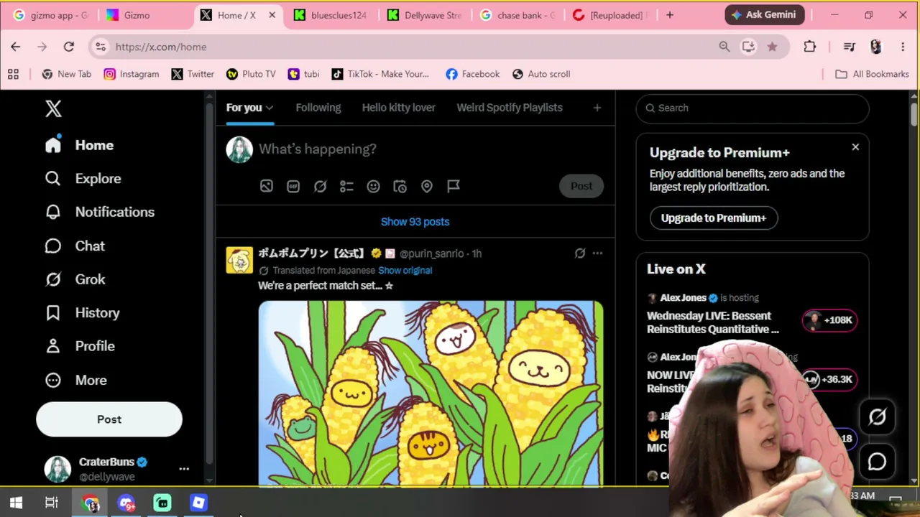Switch to the Following tab
Viewport: 920px width, 517px height.
pos(318,108)
